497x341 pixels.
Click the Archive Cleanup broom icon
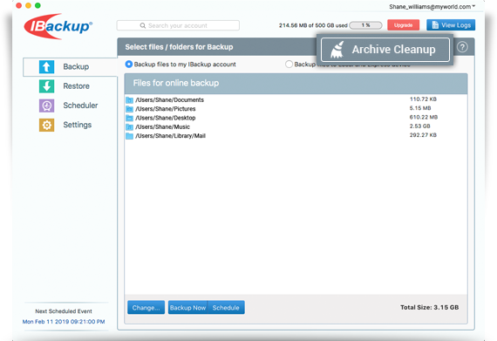click(337, 50)
